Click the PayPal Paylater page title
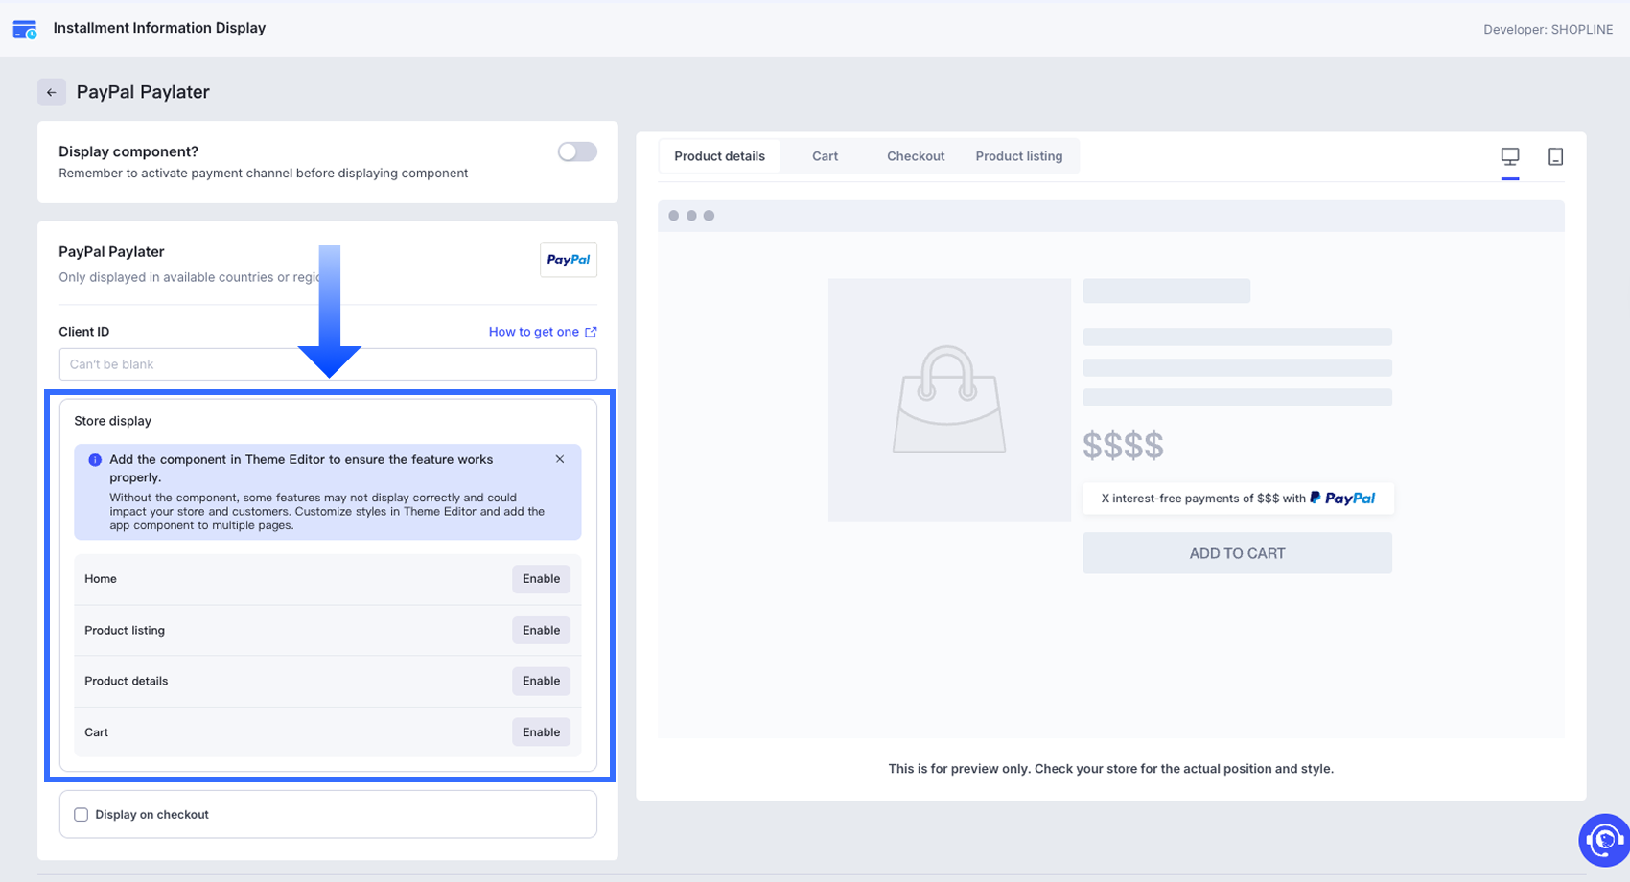This screenshot has width=1630, height=882. (143, 92)
